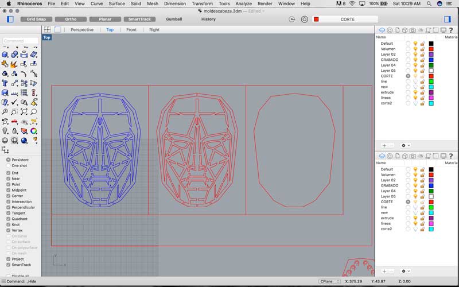Viewport: 459px width, 287px height.
Task: Open the CORTE current layer dropdown
Action: (345, 20)
